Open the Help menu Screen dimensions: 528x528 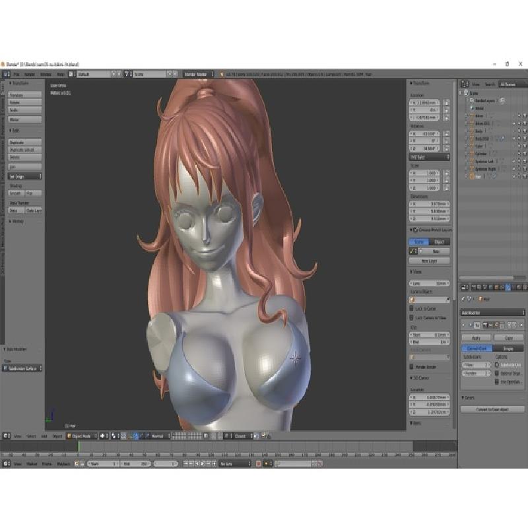[x=61, y=74]
